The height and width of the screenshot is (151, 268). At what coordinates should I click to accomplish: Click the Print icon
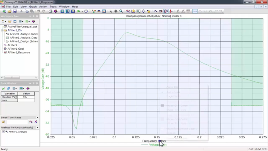(x=50, y=11)
